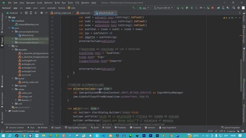Screen dimensions: 246x138
Task: Collapse the drawable folder
Action: coord(13,49)
